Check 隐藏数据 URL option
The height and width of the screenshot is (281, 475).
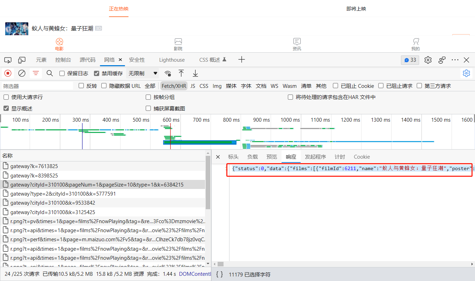click(104, 86)
